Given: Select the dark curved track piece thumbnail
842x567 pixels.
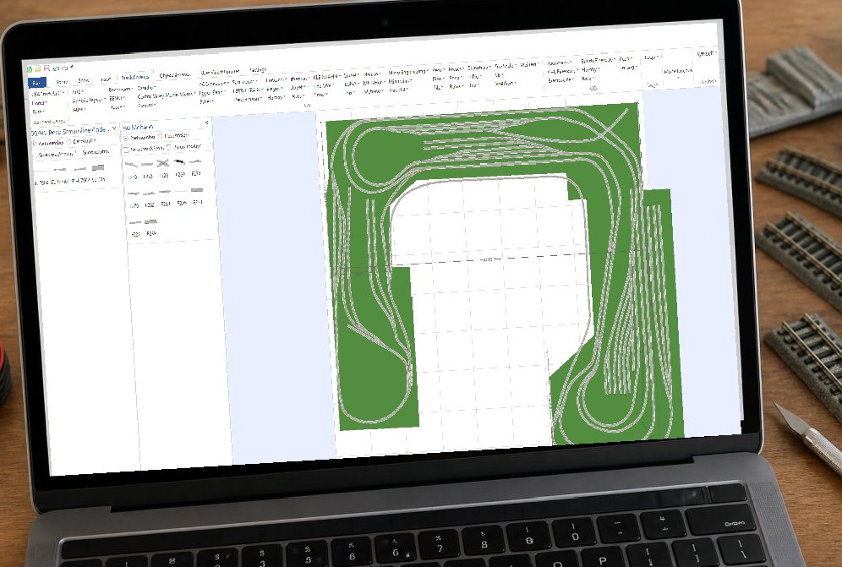Looking at the screenshot, I should (179, 161).
